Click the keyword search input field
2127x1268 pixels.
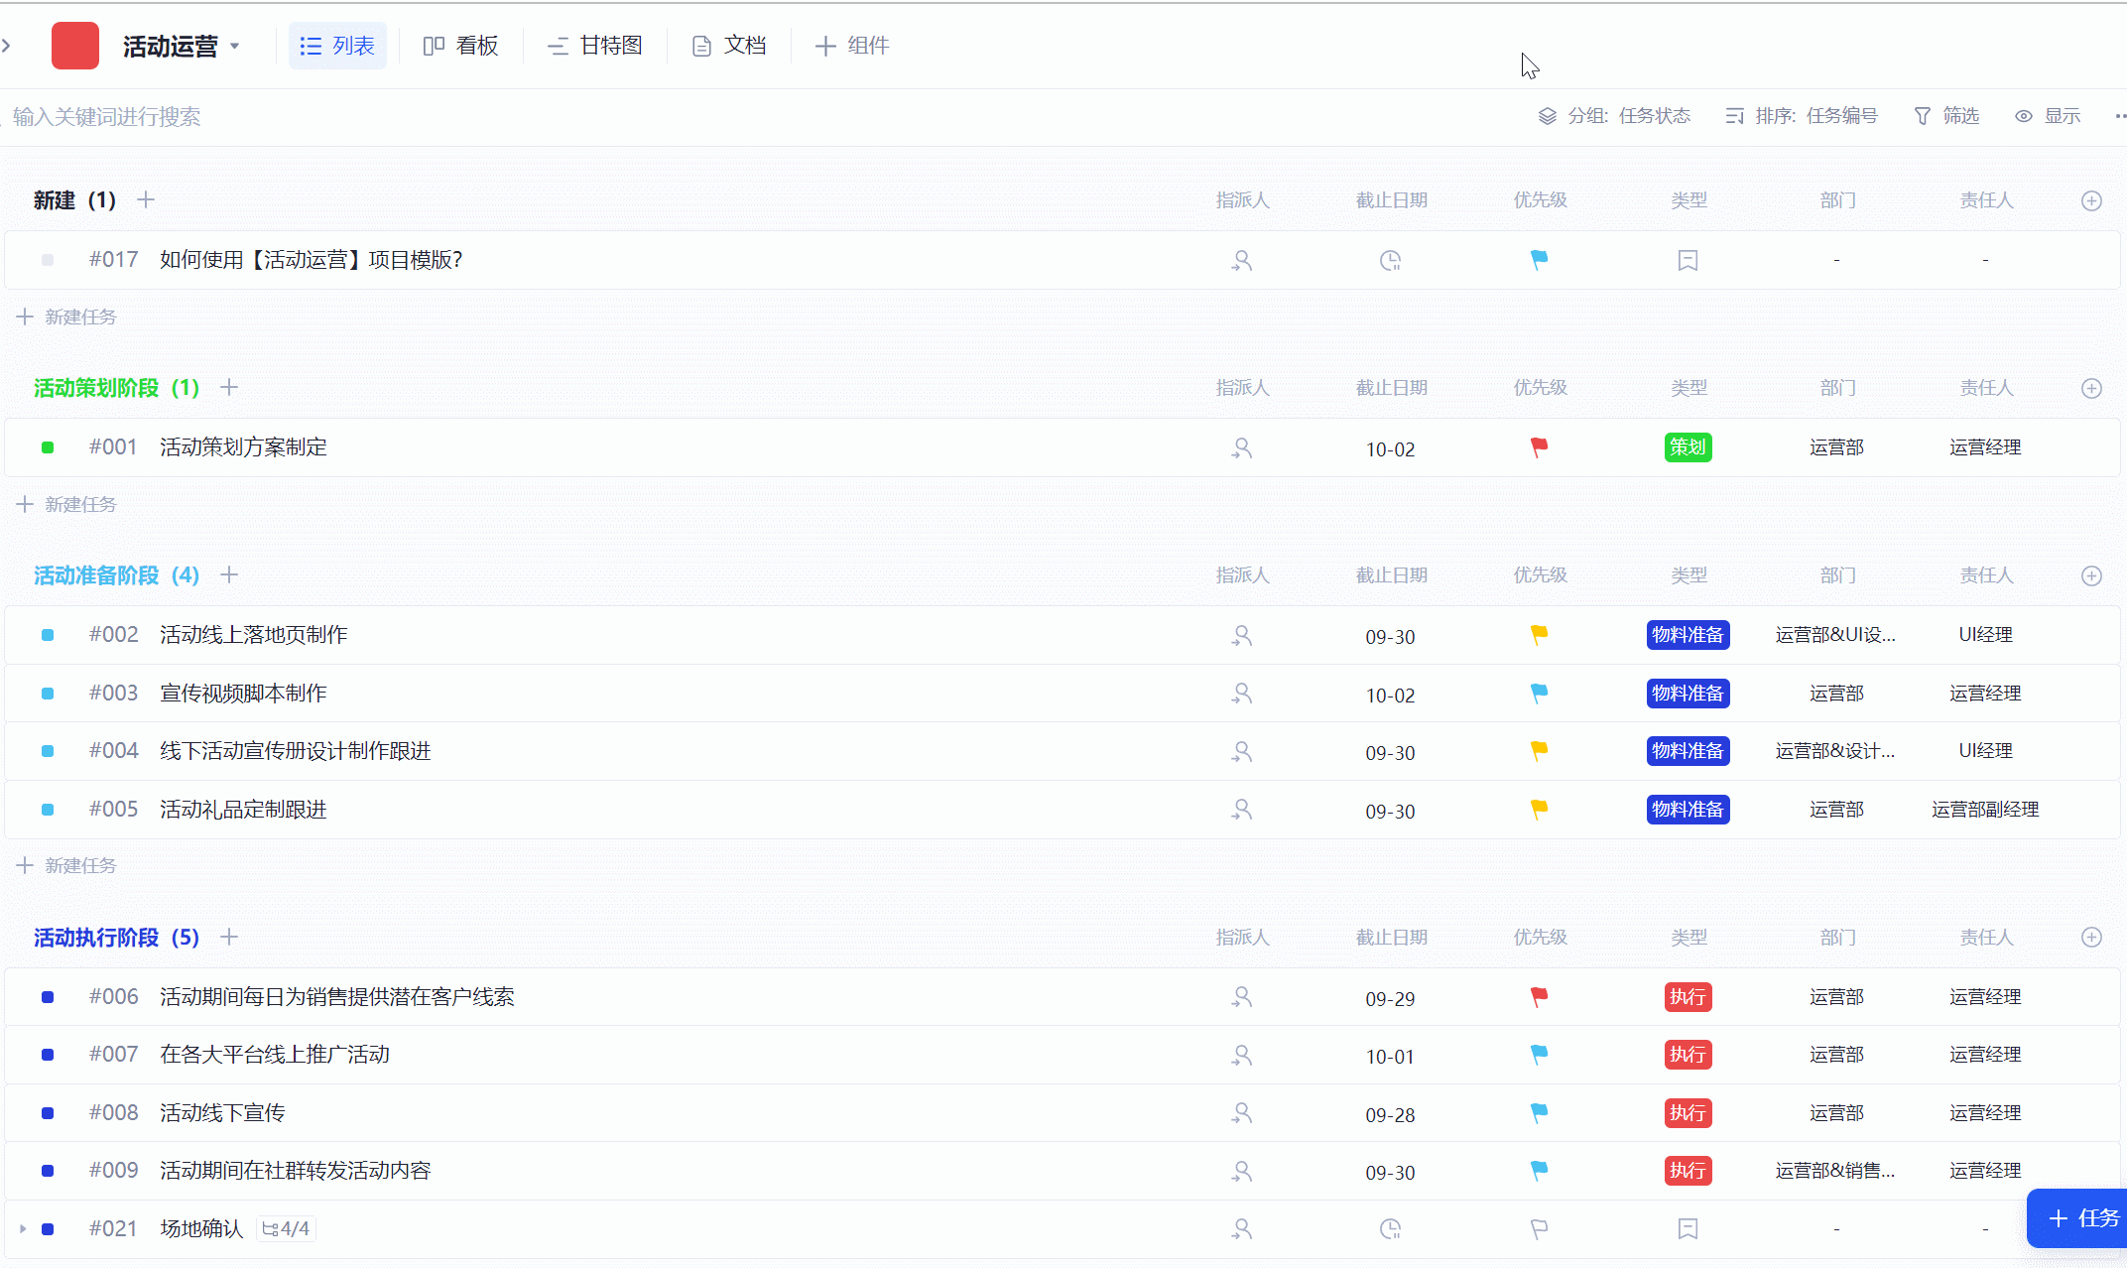coord(107,117)
